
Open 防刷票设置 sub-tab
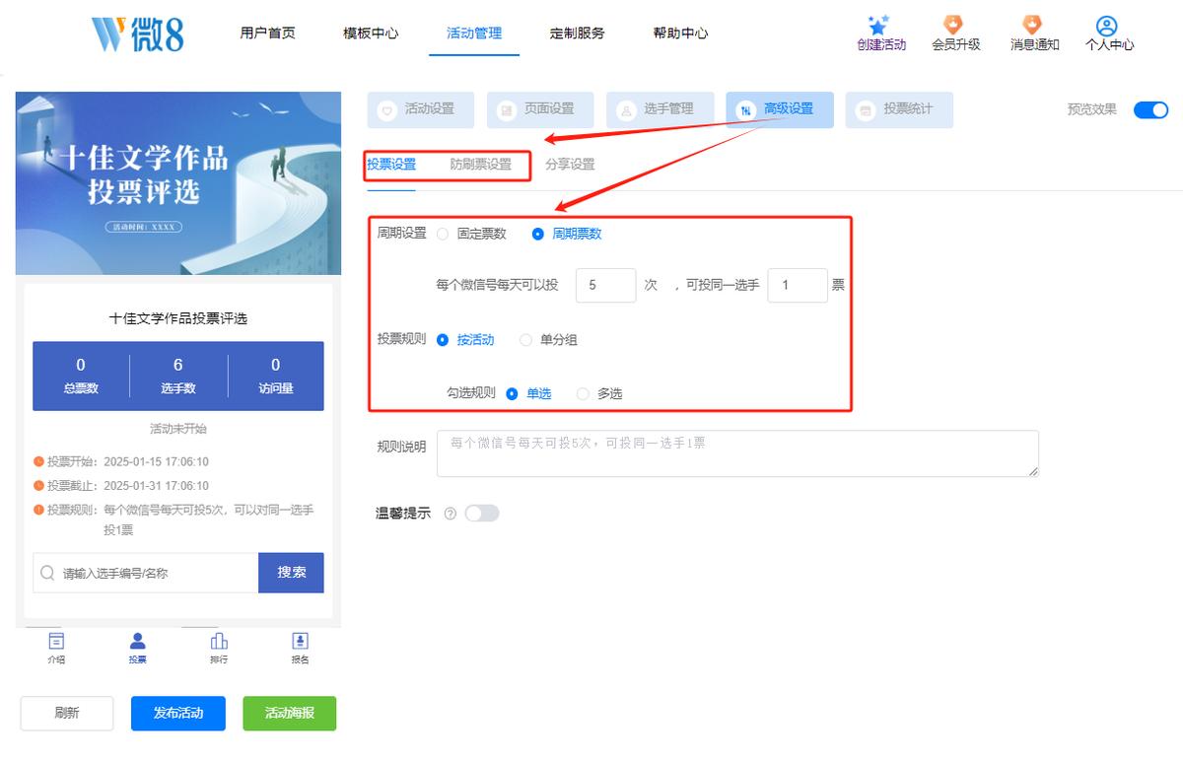click(x=481, y=165)
